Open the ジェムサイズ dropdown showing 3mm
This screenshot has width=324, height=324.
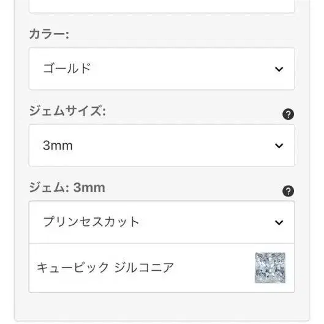click(162, 146)
